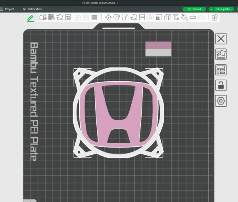
Task: Remove the plate with the X icon
Action: (x=221, y=38)
